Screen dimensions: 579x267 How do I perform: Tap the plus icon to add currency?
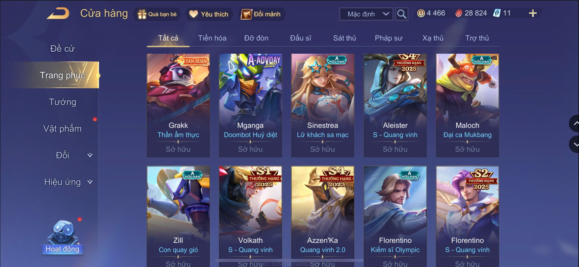pos(533,13)
